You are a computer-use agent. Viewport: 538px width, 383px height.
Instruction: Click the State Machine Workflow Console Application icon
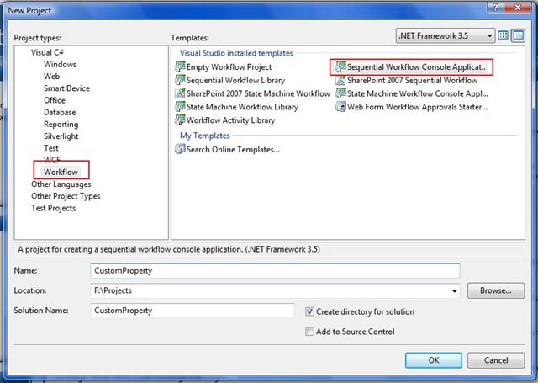coord(340,93)
